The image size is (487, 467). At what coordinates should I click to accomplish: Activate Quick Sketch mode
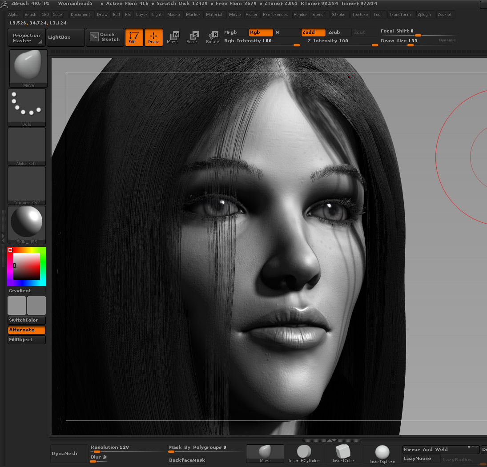105,37
